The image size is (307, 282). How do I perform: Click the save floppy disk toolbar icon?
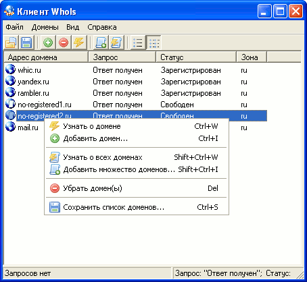26,43
